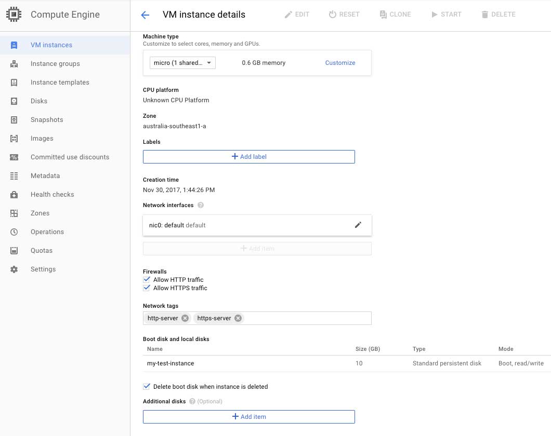Toggle Delete boot disk when instance is deleted

147,387
